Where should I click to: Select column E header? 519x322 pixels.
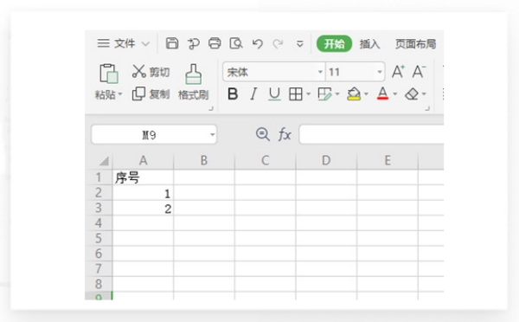(x=388, y=161)
